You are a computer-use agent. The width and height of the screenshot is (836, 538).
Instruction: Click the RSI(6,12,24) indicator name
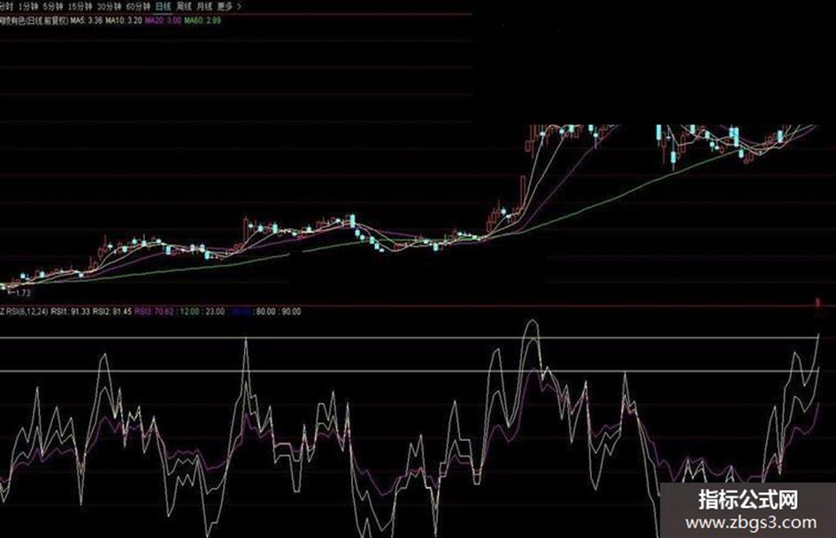click(x=27, y=311)
